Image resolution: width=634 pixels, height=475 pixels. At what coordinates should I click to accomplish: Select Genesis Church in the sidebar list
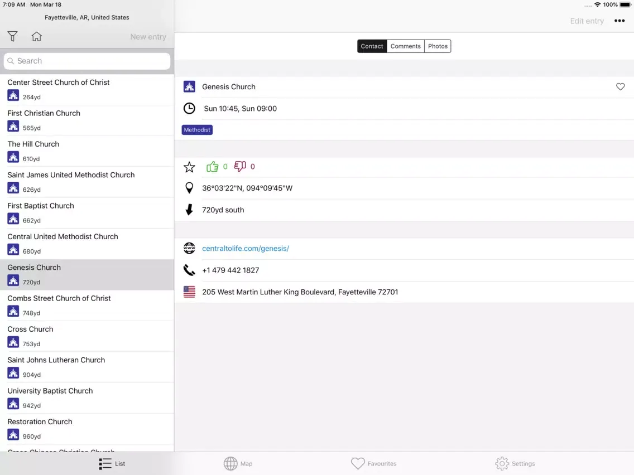87,275
